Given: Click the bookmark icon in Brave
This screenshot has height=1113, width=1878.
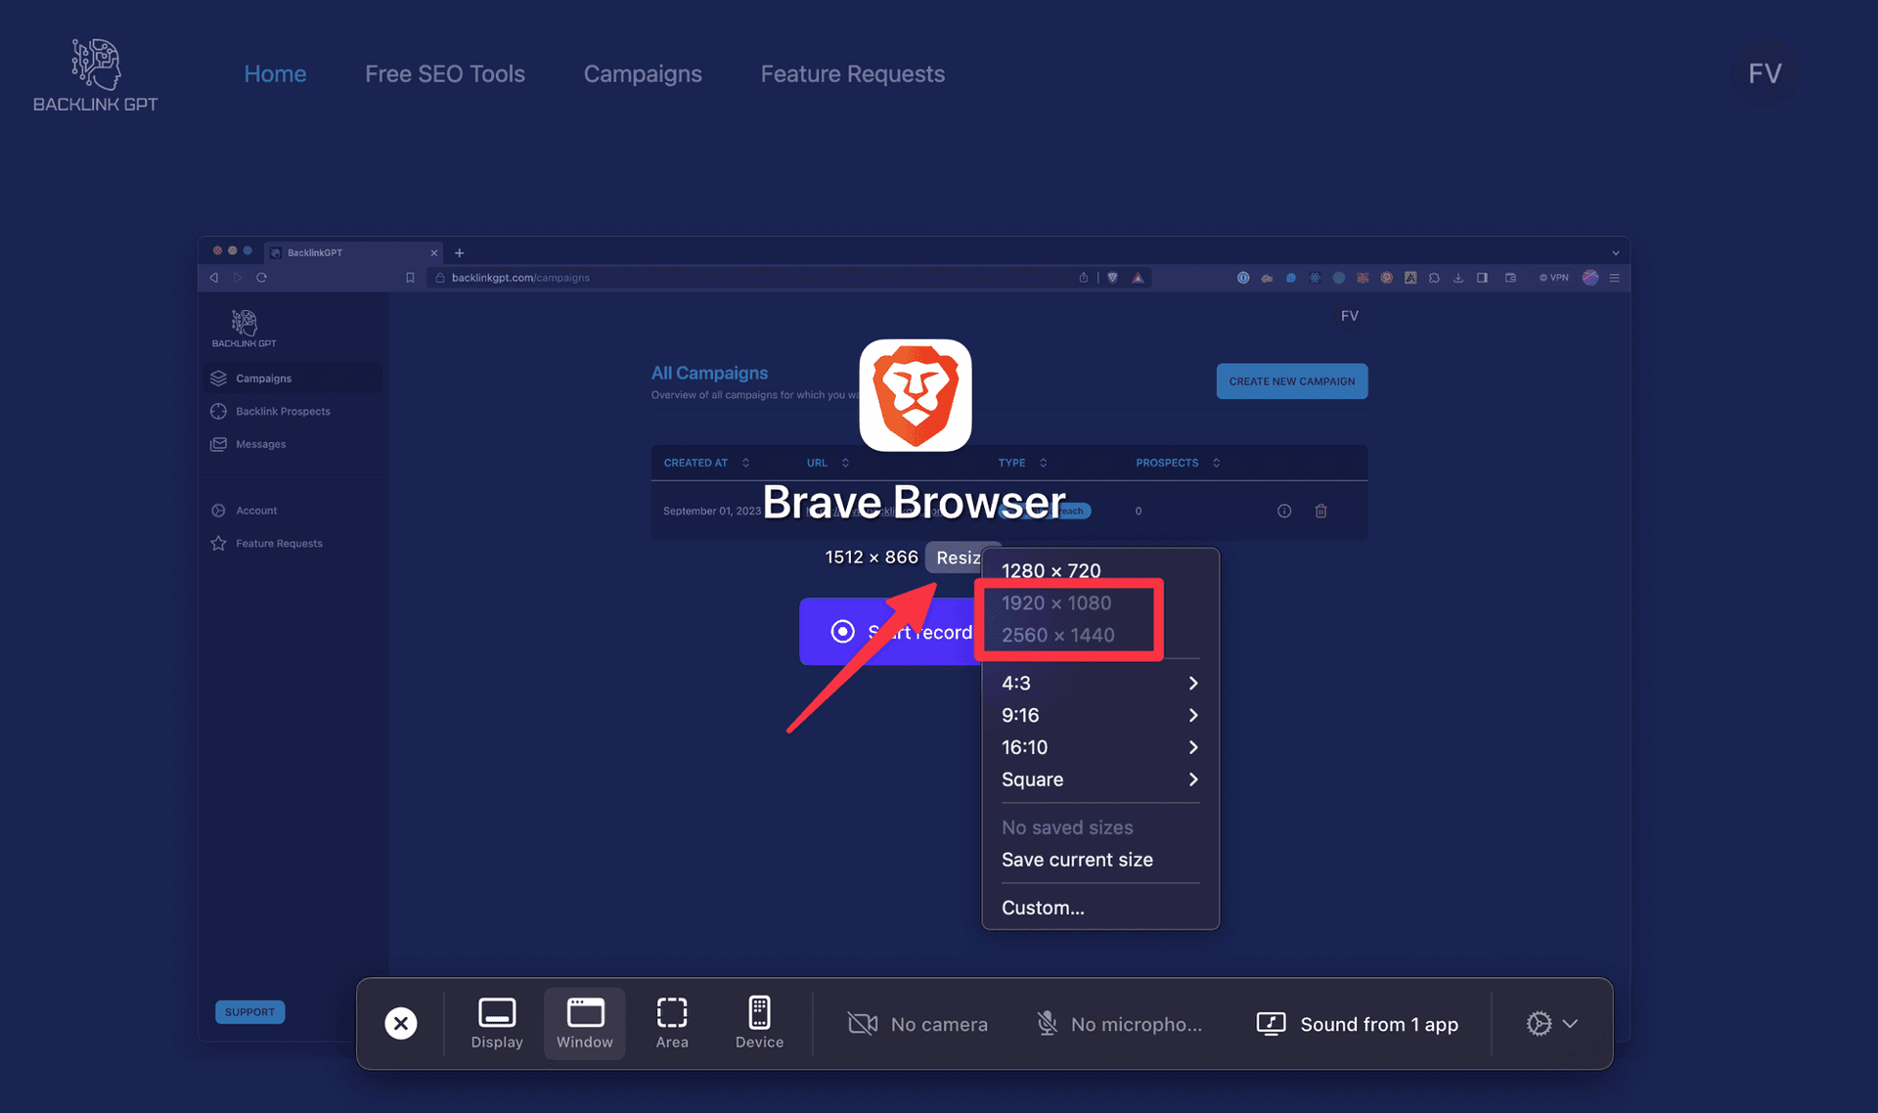Looking at the screenshot, I should [x=410, y=278].
